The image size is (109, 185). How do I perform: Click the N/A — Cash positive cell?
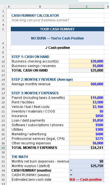click(x=87, y=180)
